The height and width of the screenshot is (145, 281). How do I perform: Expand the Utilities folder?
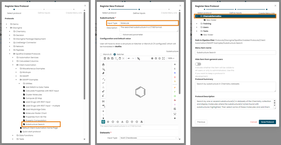[x=20, y=83]
